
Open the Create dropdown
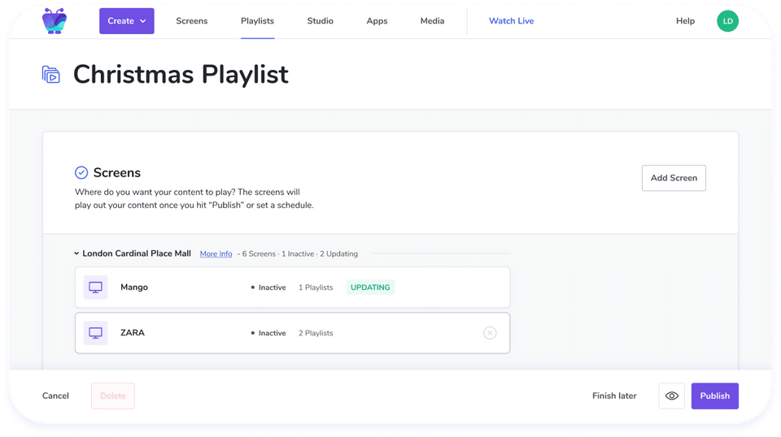pos(127,21)
